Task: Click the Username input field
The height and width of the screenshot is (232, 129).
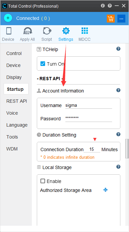Action: coord(89,105)
